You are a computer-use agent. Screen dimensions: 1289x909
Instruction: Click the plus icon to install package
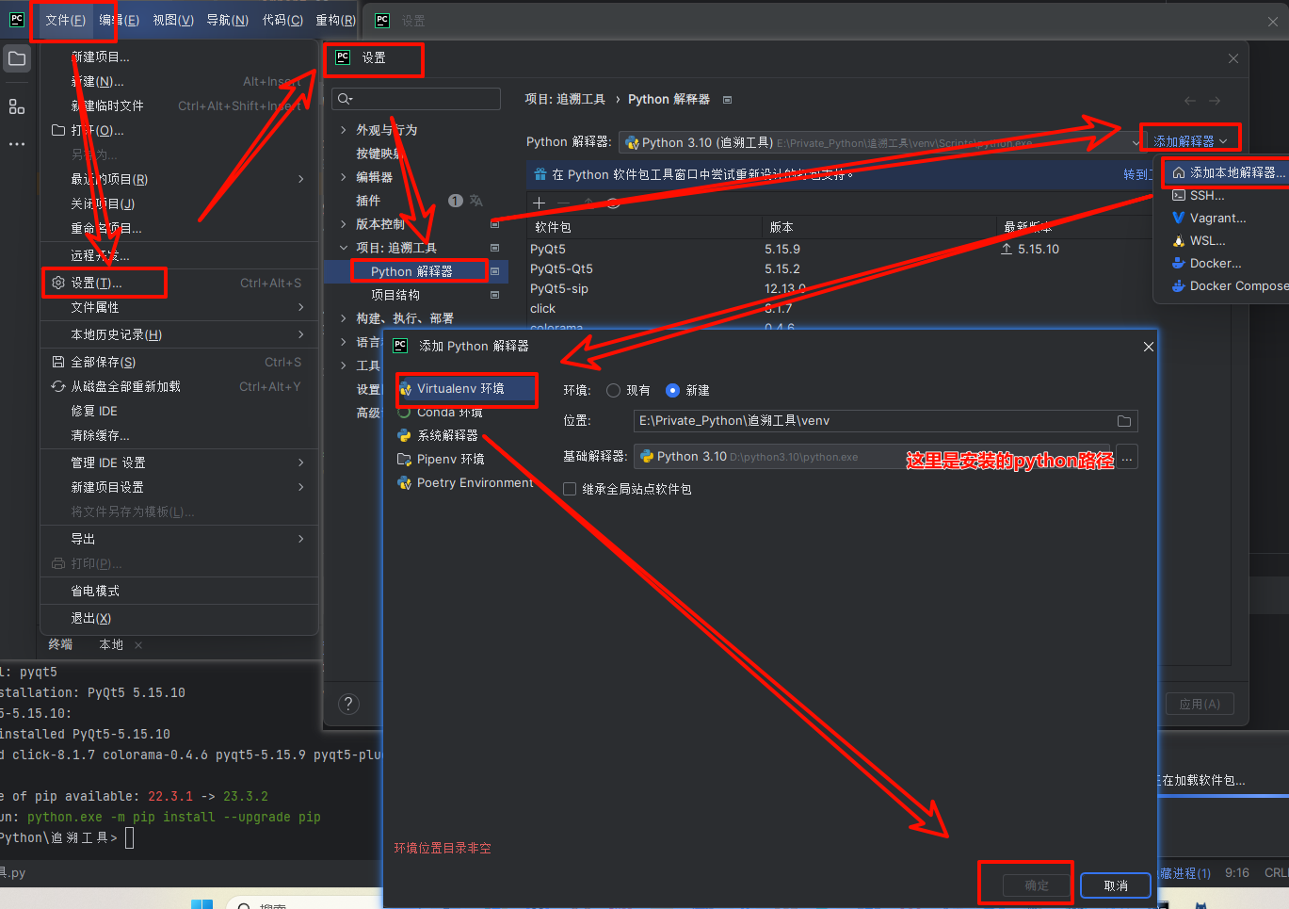[540, 203]
